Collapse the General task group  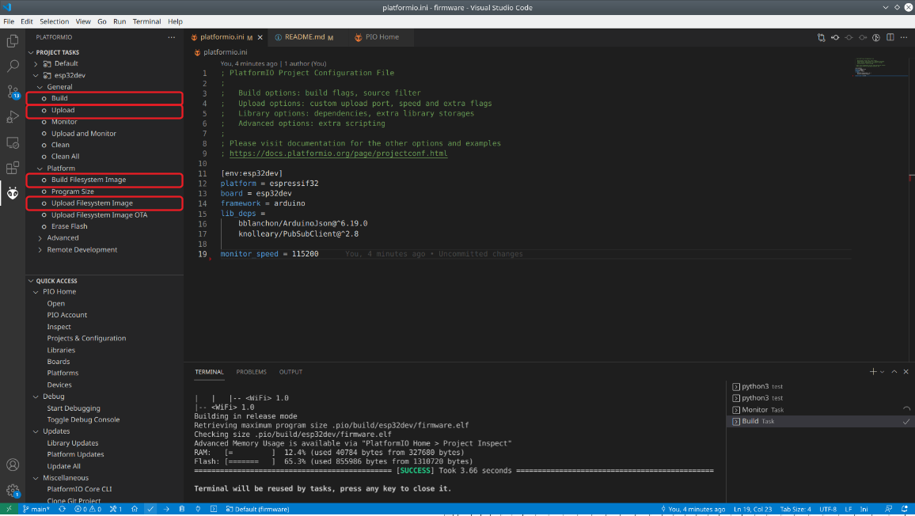(x=40, y=87)
